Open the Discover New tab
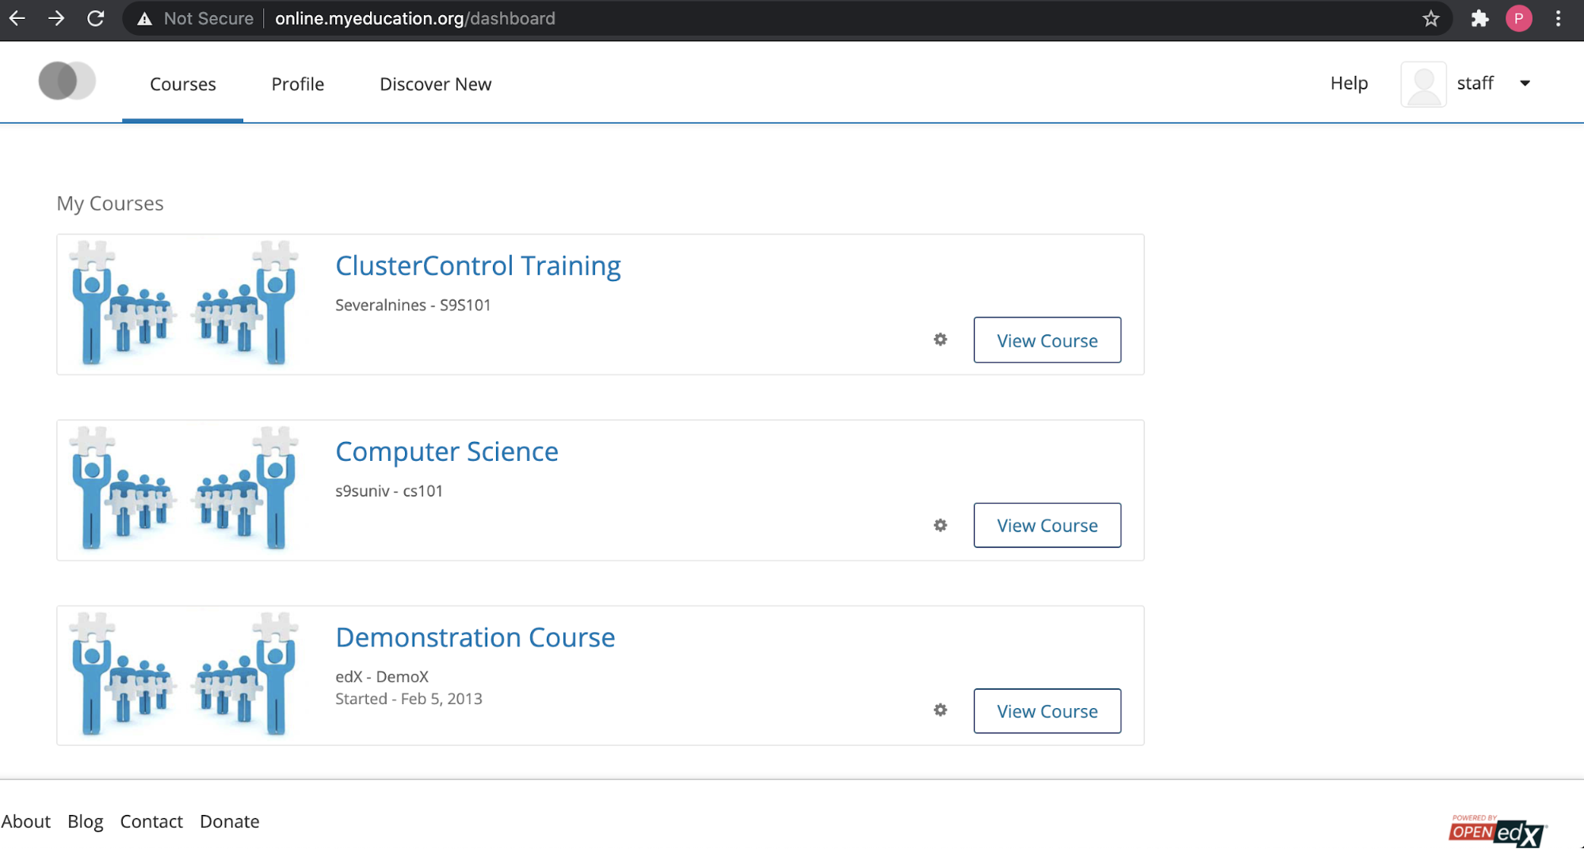1584x849 pixels. coord(436,84)
